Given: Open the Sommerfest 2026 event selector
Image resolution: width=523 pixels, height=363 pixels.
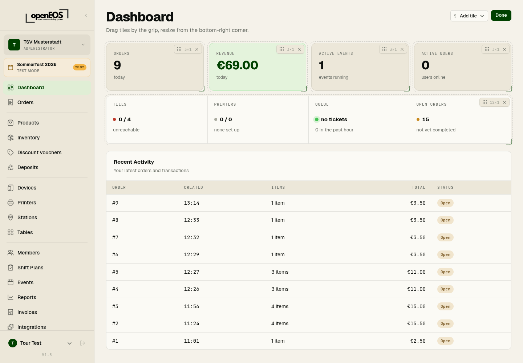Looking at the screenshot, I should (47, 68).
